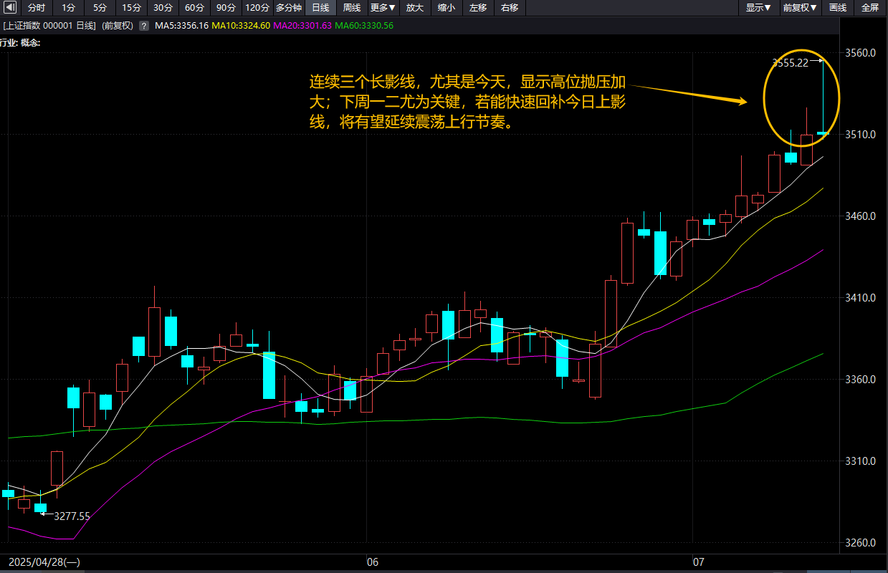Switch to 日线 daily chart

point(320,8)
